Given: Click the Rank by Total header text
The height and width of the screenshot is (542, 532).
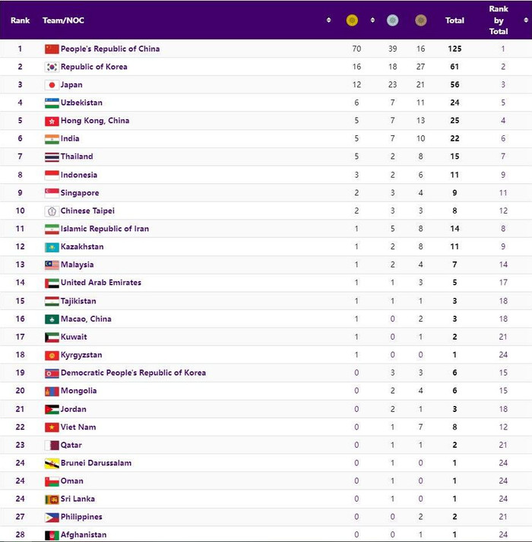Looking at the screenshot, I should pos(499,21).
